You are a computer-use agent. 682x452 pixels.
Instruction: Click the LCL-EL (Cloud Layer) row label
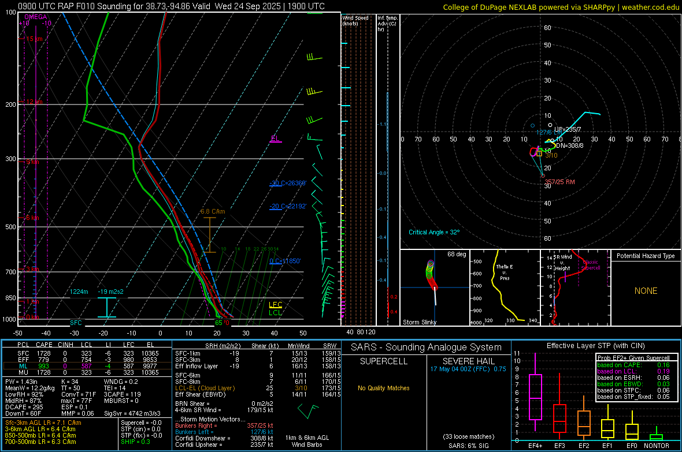click(205, 388)
